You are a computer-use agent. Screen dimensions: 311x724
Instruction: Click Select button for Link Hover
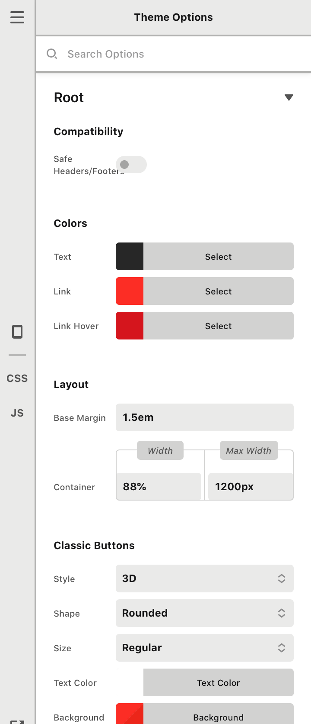click(x=219, y=326)
